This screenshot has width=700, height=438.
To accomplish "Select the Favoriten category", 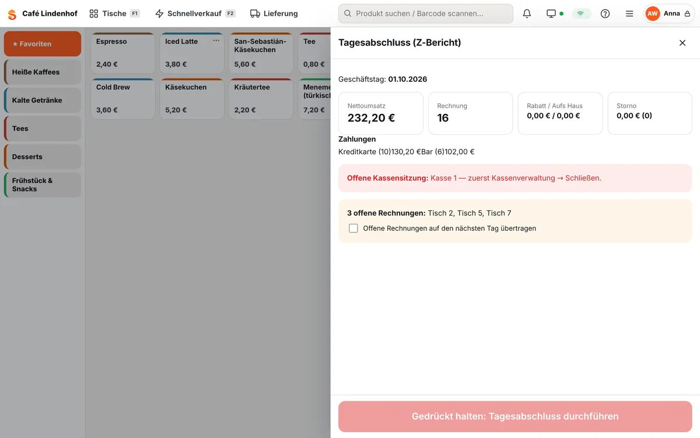I will (43, 44).
